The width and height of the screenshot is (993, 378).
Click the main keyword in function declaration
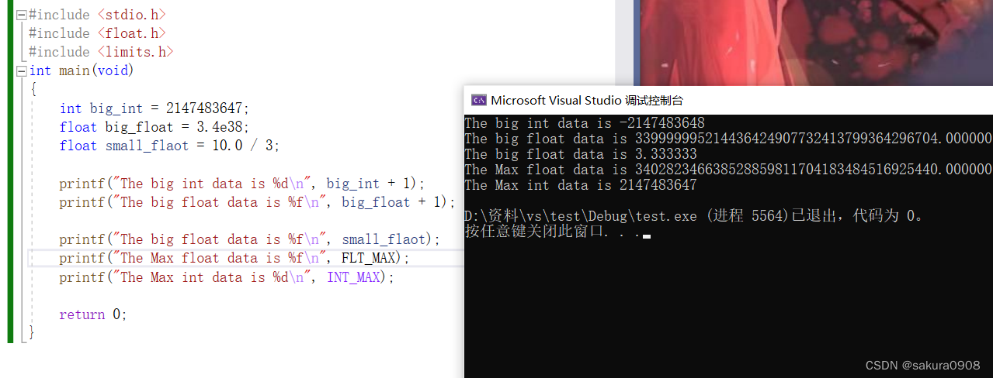click(75, 70)
